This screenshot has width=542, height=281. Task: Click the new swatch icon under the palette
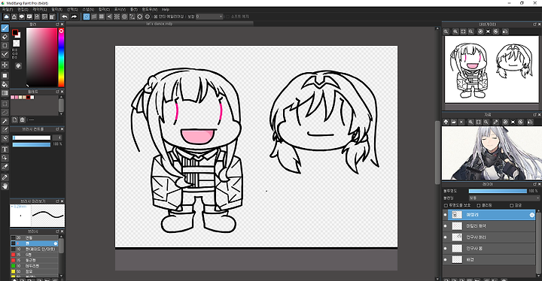15,119
